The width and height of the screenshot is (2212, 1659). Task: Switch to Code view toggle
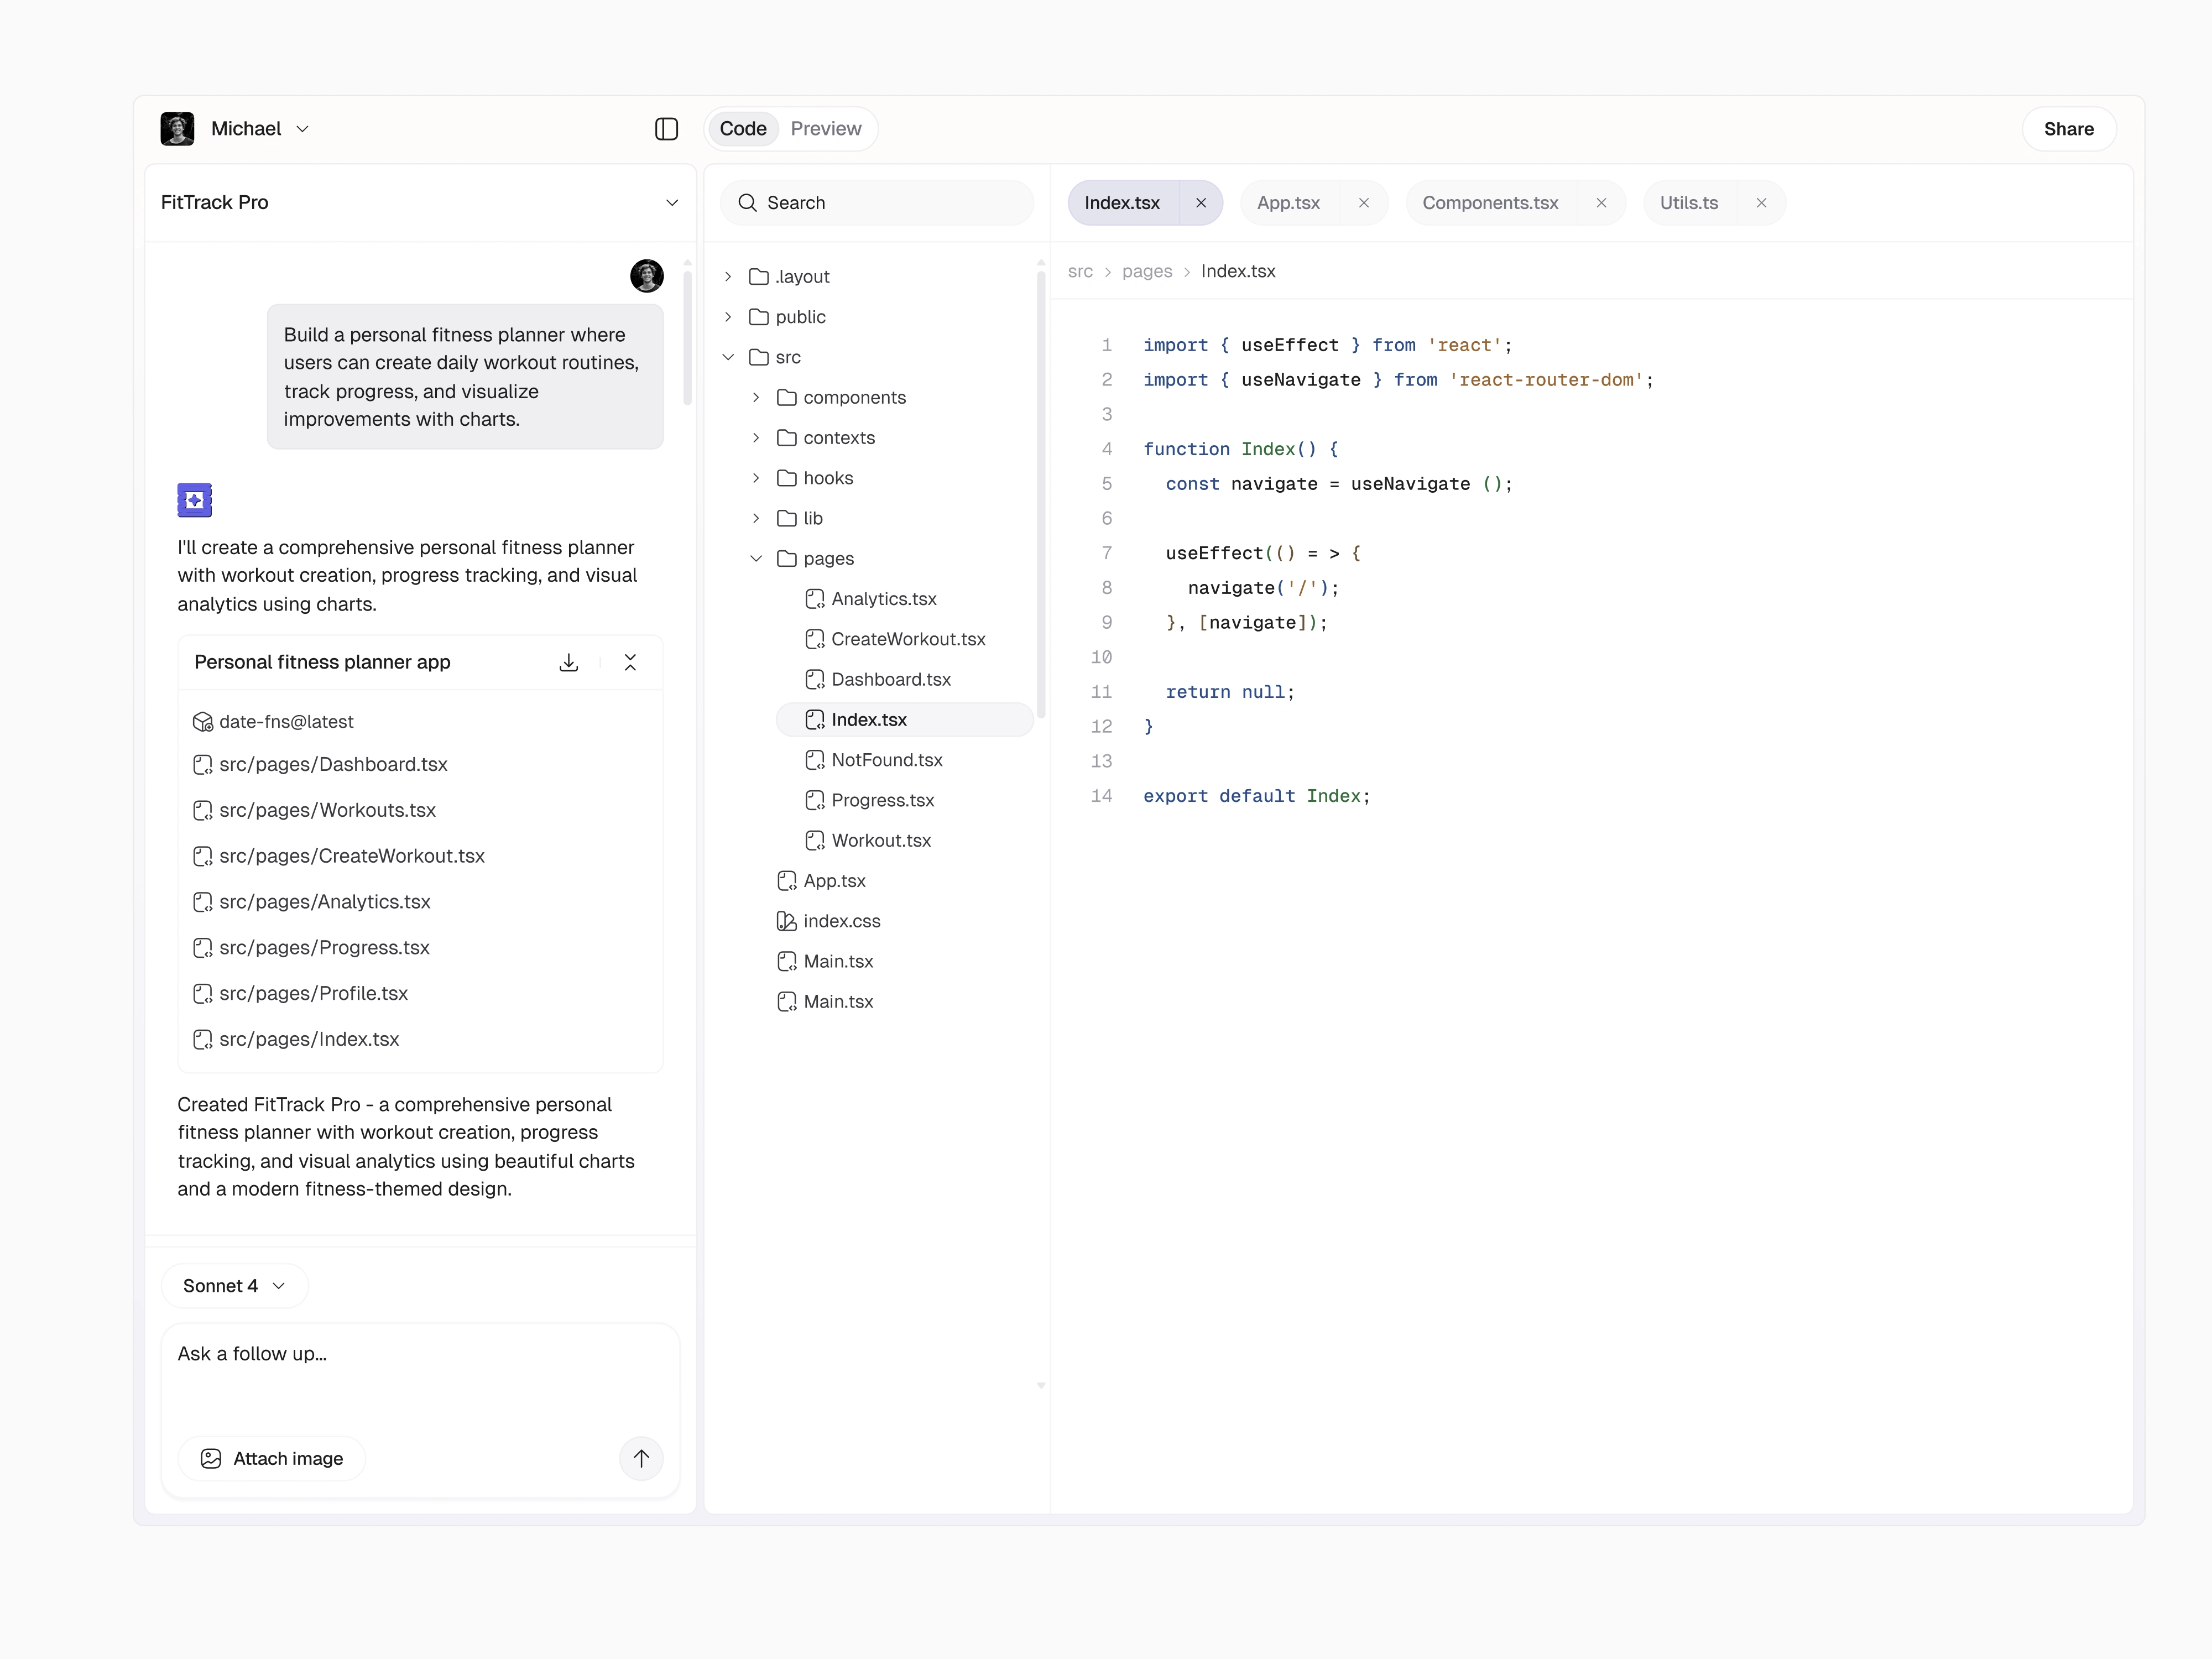(743, 129)
